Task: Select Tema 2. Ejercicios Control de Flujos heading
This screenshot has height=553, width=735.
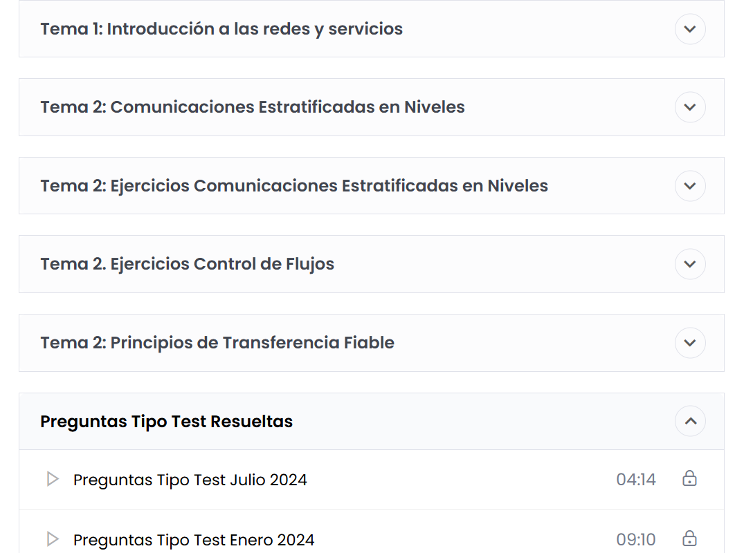Action: (187, 264)
